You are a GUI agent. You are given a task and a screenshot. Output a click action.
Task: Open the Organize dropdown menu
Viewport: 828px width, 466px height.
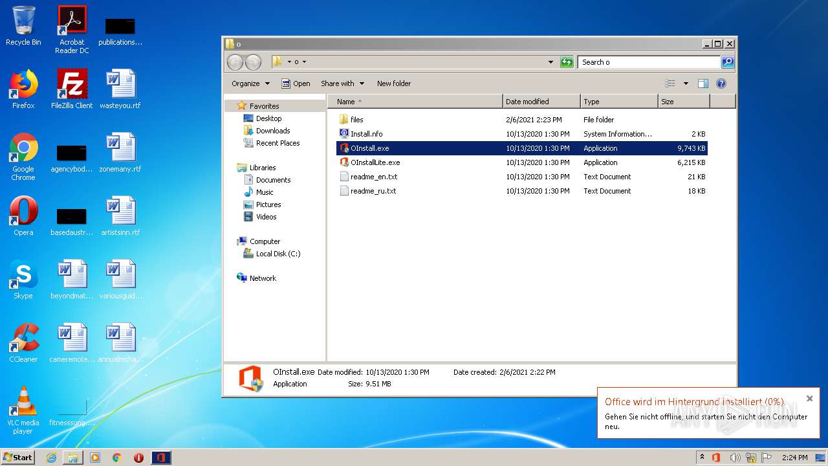(250, 83)
